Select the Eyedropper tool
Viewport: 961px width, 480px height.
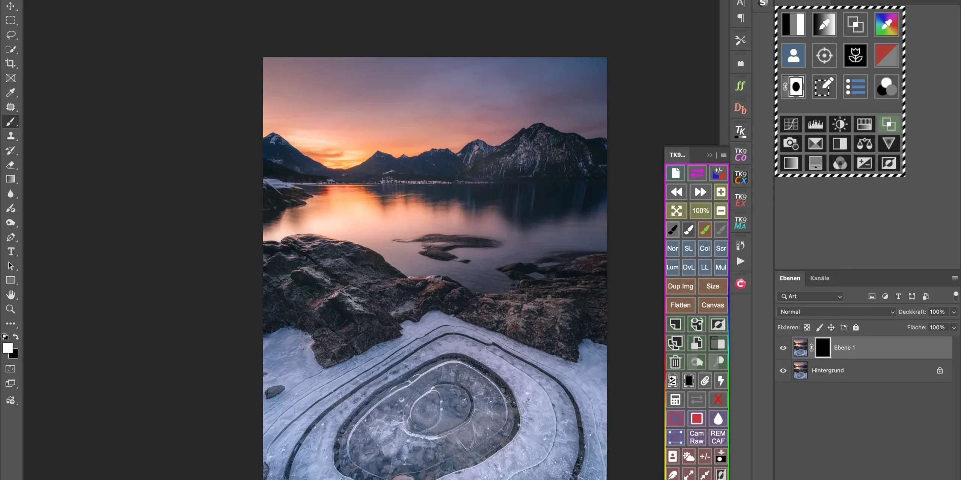[11, 92]
